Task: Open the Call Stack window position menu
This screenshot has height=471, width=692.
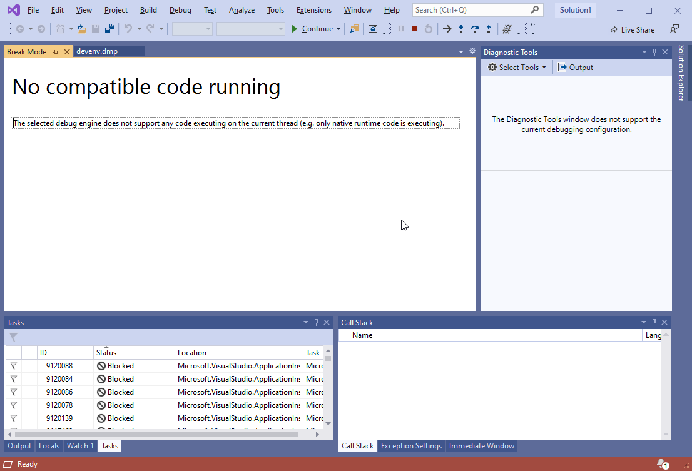Action: [x=643, y=322]
